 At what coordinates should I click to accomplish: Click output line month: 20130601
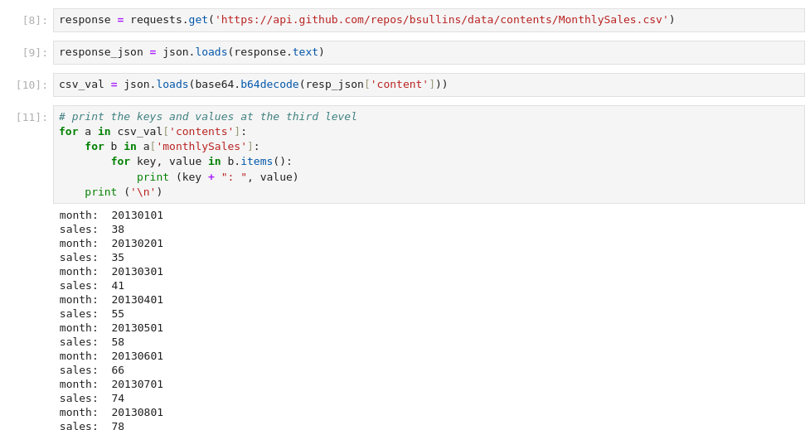(111, 356)
